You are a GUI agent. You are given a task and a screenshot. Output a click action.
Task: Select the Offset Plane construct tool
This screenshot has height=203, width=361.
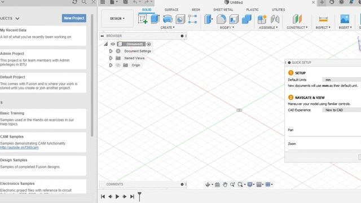tap(297, 19)
